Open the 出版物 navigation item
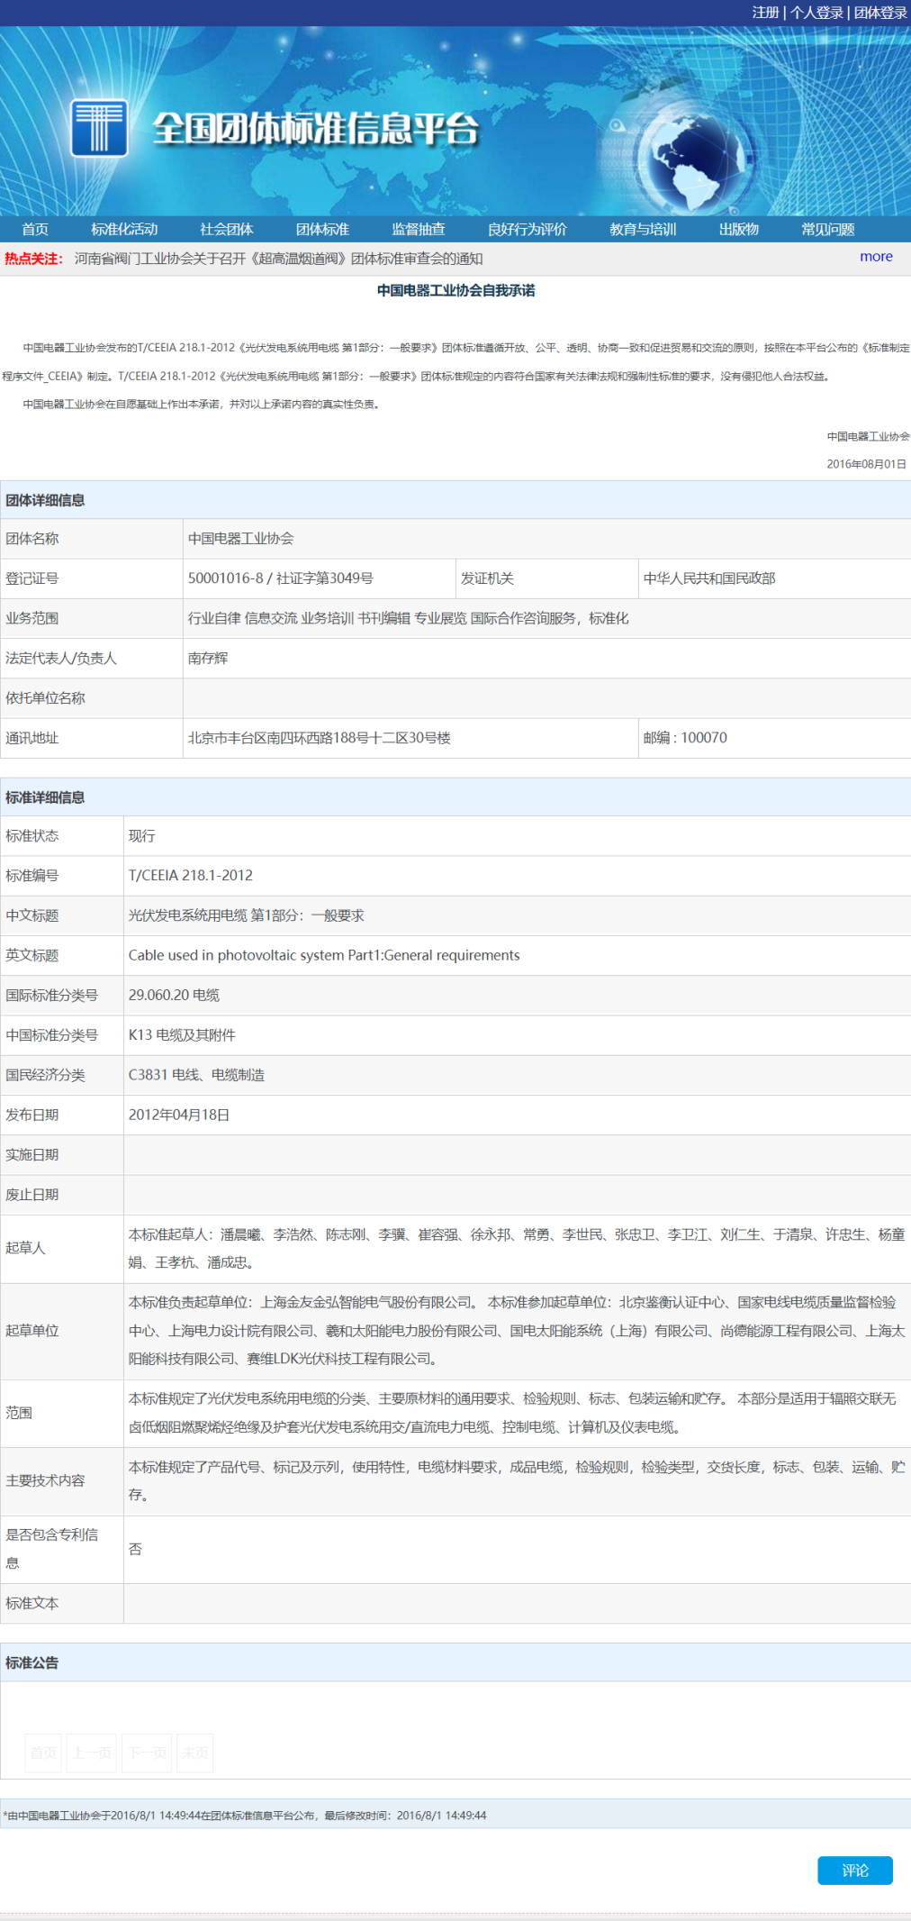This screenshot has height=1921, width=911. (739, 230)
